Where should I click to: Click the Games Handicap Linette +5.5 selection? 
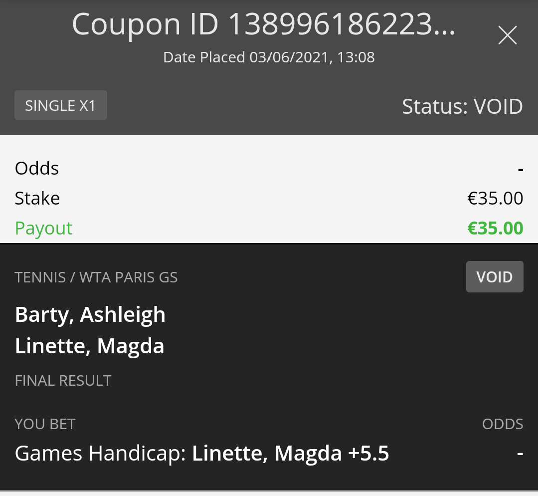(202, 454)
